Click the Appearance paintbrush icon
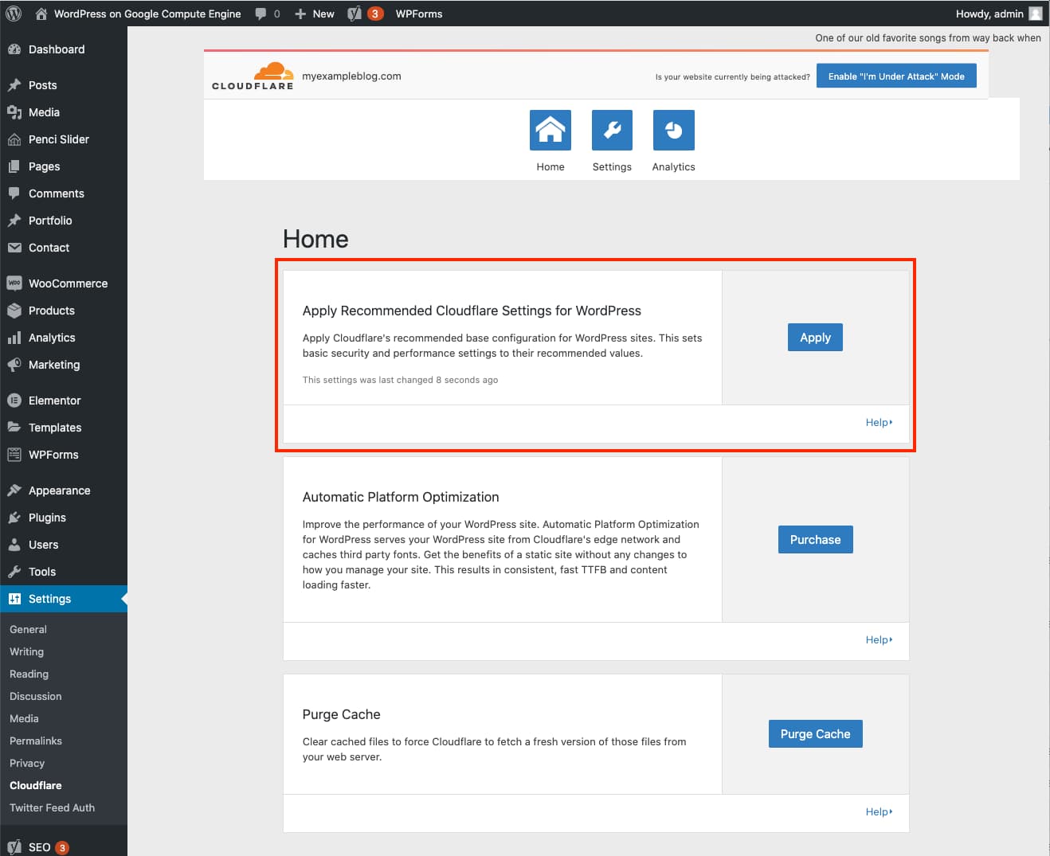The height and width of the screenshot is (856, 1050). [x=14, y=491]
